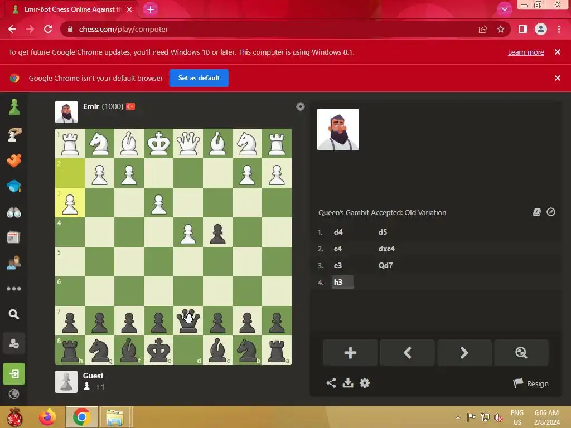The width and height of the screenshot is (571, 428).
Task: Select the black king on e8
Action: tap(158, 350)
